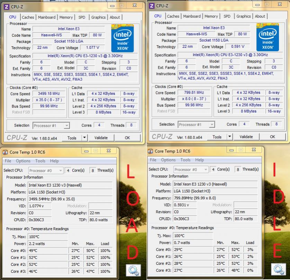290x280 pixels.
Task: Minimize the left CPU-Z window
Action: [x=112, y=6]
